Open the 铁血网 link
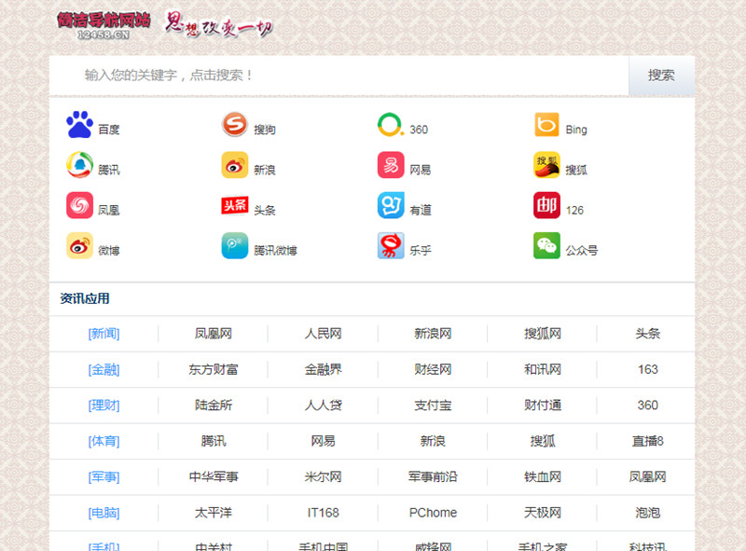This screenshot has height=551, width=746. point(543,476)
